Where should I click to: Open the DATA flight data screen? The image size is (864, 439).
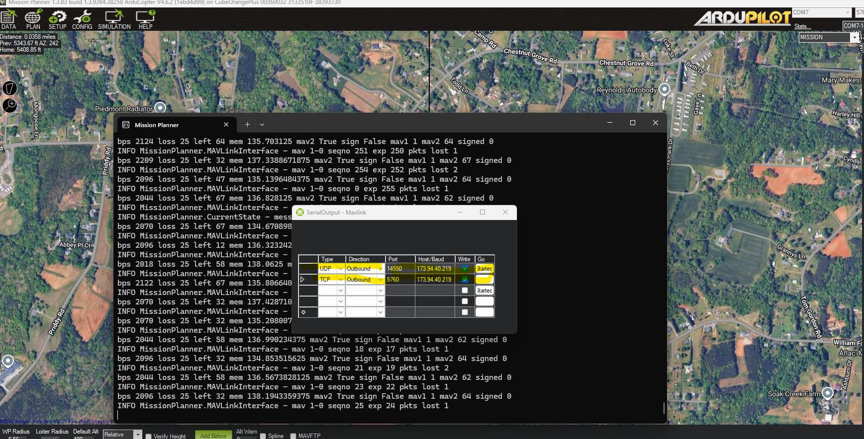(8, 20)
